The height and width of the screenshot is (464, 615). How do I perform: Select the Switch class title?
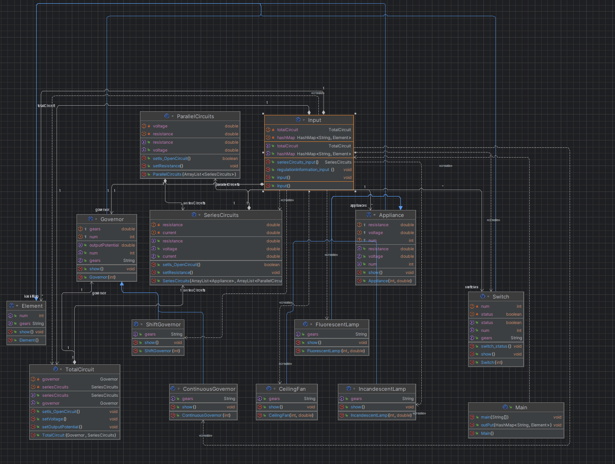tap(501, 297)
